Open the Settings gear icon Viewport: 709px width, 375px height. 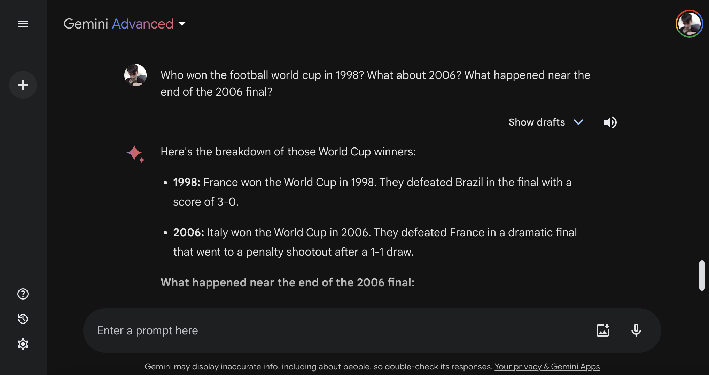tap(23, 344)
